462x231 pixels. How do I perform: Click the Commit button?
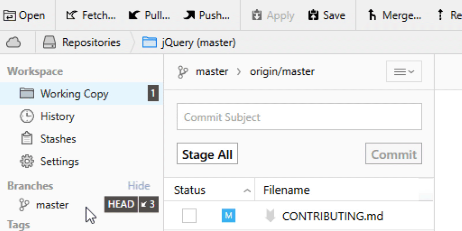[x=393, y=154]
